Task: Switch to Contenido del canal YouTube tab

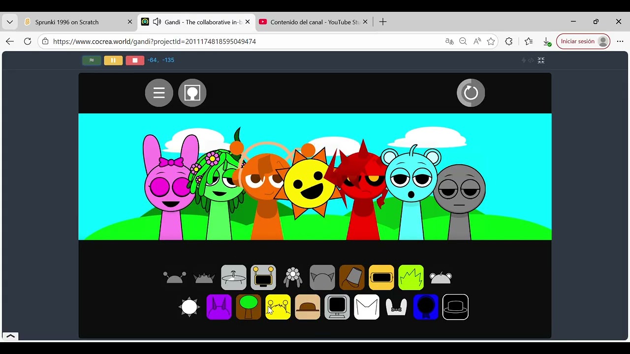Action: [x=314, y=22]
